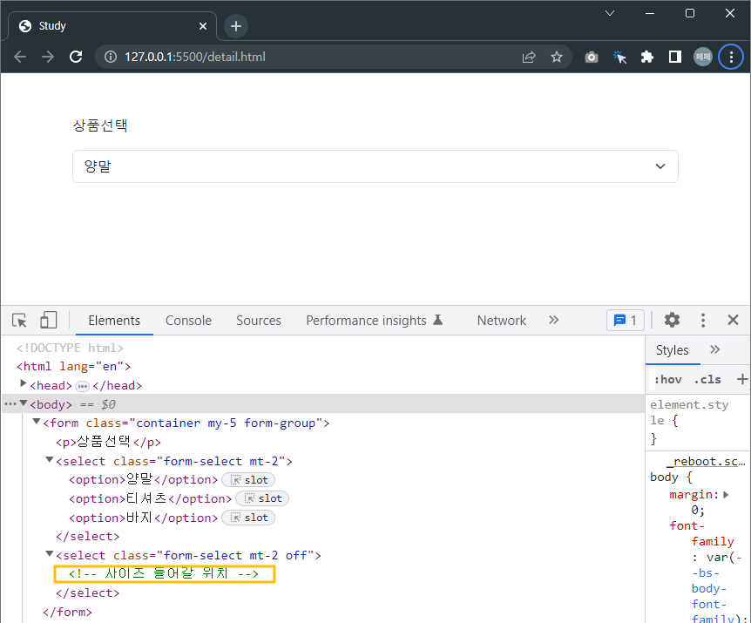Expand the margin shorthand property
This screenshot has width=751, height=623.
pos(726,495)
